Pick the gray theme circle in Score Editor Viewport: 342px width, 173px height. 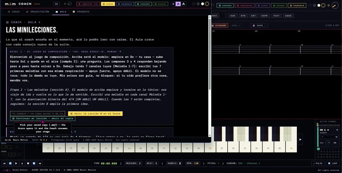[x=314, y=5]
